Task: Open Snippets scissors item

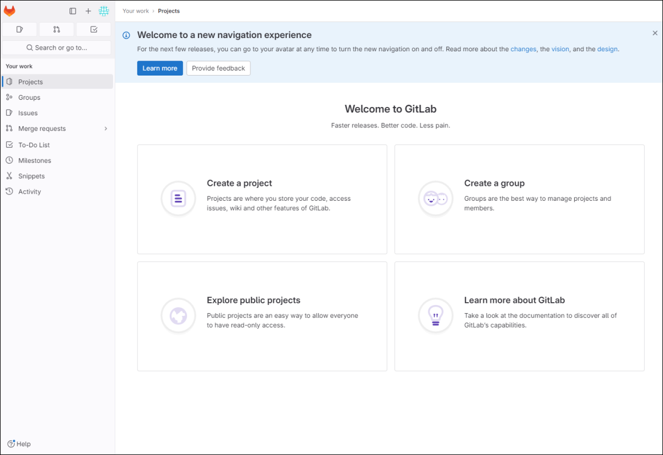Action: pos(31,176)
